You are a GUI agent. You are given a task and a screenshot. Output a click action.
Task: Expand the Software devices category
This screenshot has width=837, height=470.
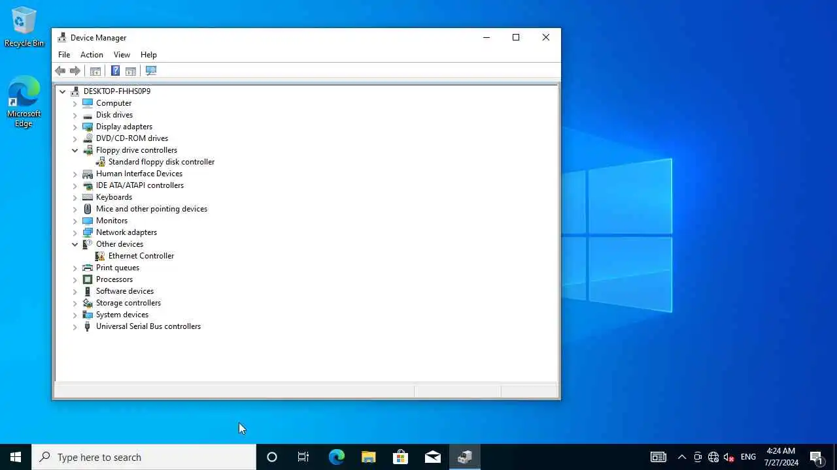point(75,291)
